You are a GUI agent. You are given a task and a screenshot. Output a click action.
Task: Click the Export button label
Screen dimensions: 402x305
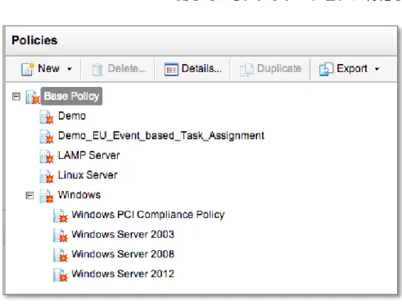(352, 69)
